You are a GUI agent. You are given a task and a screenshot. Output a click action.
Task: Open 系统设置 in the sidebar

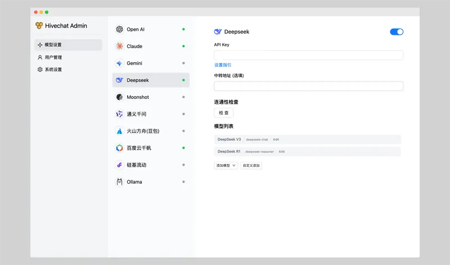tap(53, 70)
